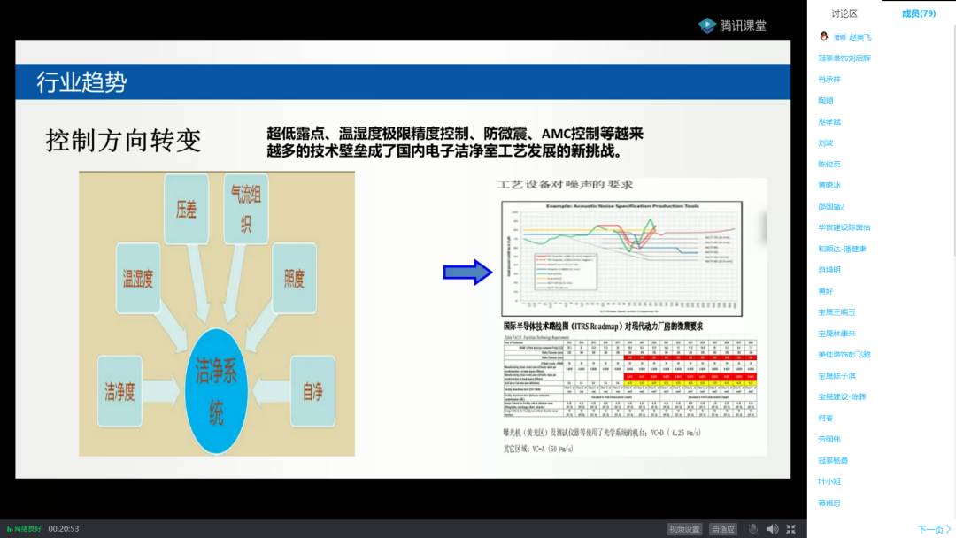The image size is (956, 538).
Task: Click the 腾讯课堂 logo icon
Action: tap(706, 26)
